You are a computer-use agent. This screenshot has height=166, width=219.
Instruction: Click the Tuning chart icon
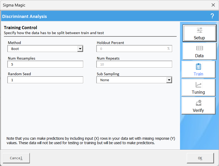pyautogui.click(x=198, y=85)
